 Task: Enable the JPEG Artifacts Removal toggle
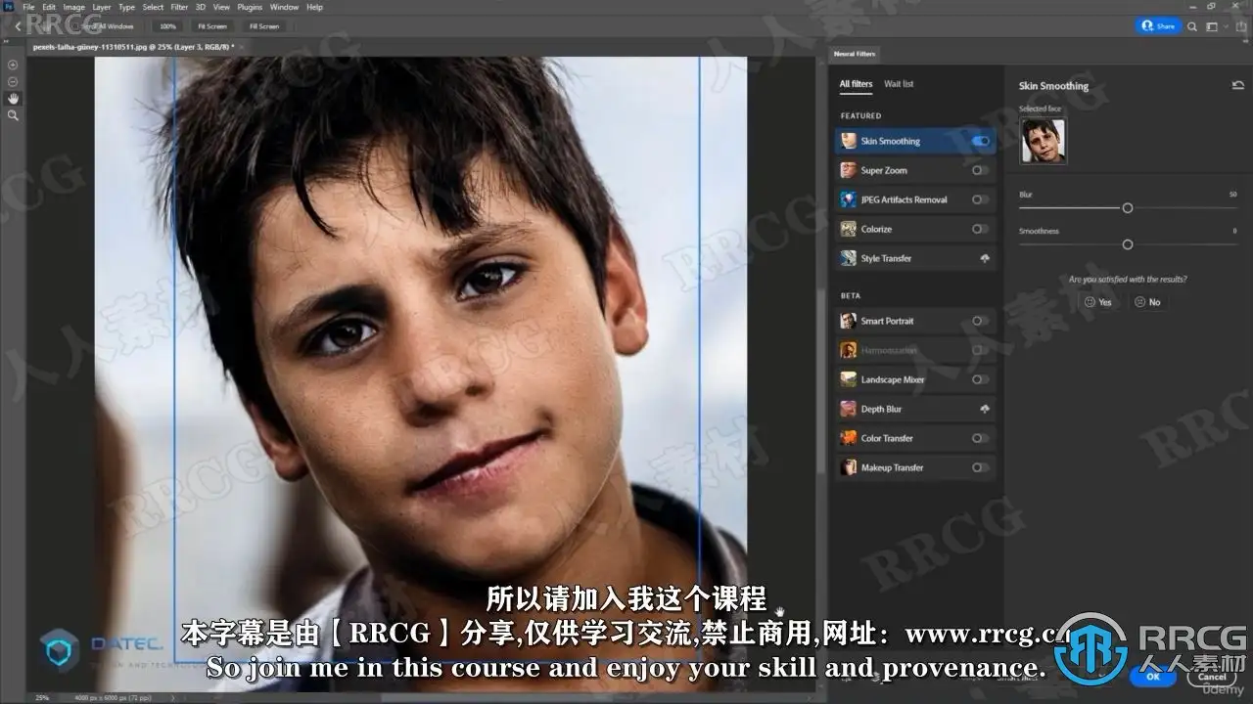980,199
